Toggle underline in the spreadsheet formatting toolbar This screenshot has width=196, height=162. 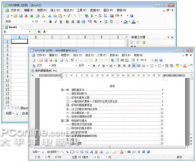pos(61,22)
